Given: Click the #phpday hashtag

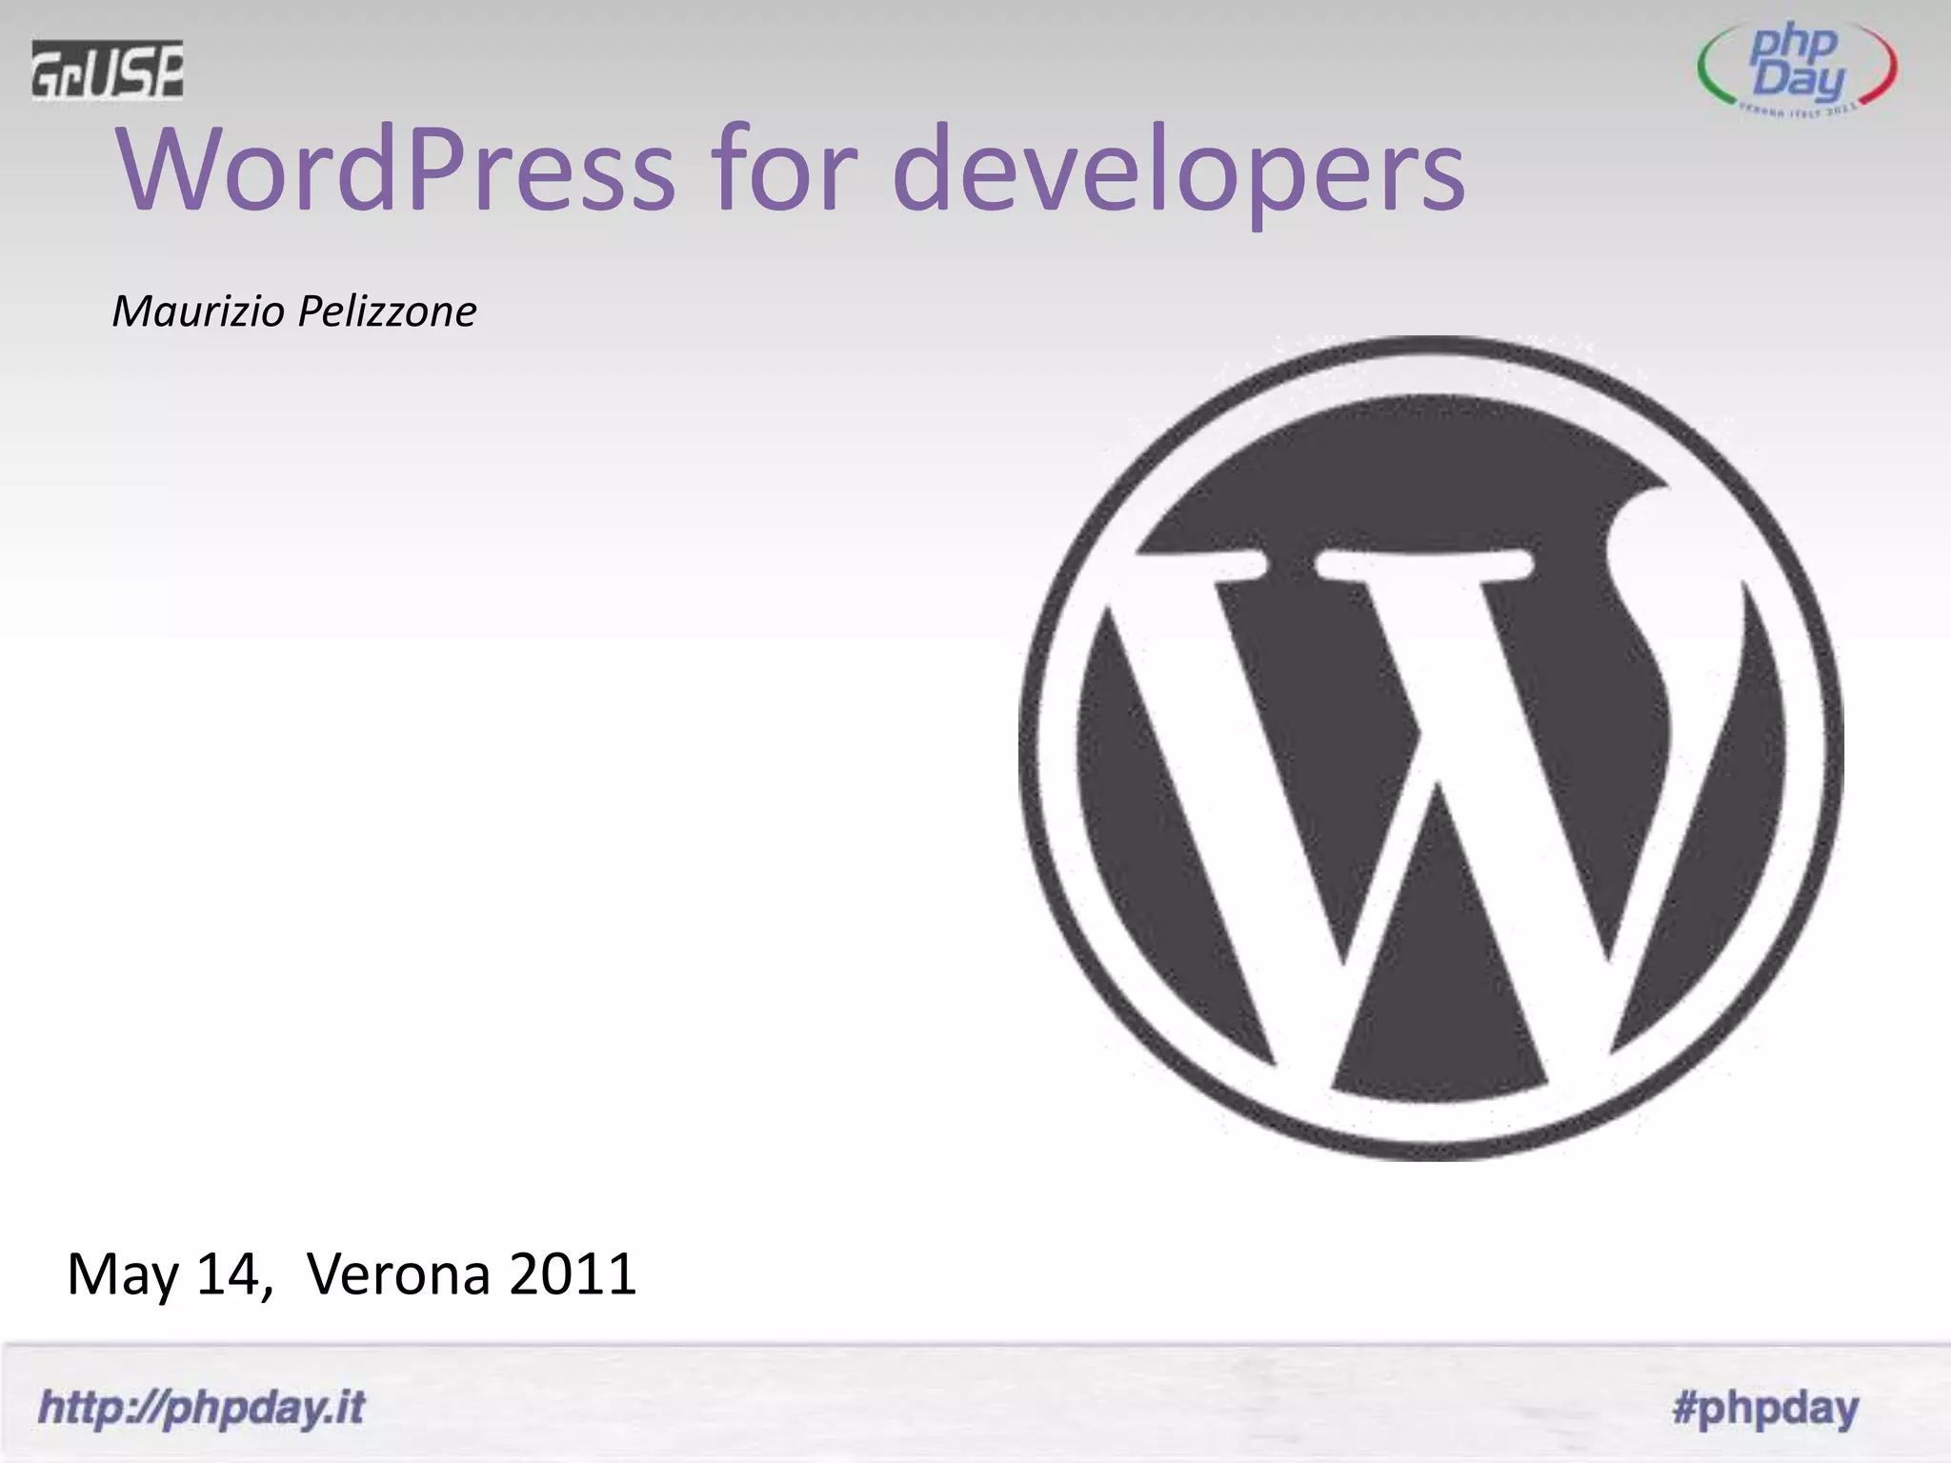Looking at the screenshot, I should coord(1765,1408).
